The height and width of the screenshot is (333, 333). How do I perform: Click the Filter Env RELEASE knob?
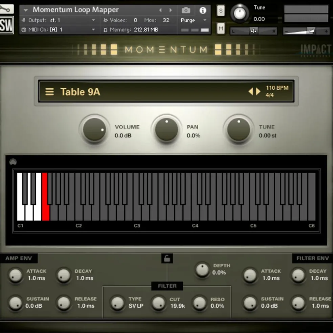coord(298,303)
